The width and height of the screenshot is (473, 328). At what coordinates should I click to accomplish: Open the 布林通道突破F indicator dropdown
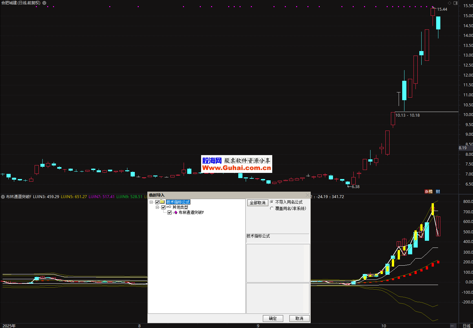(x=3, y=197)
